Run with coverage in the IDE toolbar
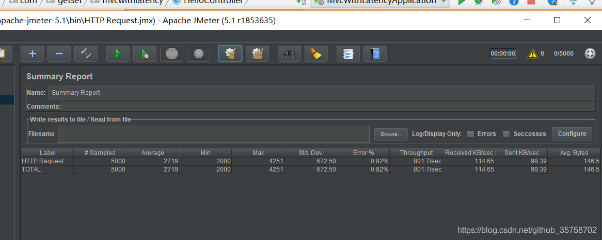Viewport: 602px width, 240px height. click(x=496, y=2)
